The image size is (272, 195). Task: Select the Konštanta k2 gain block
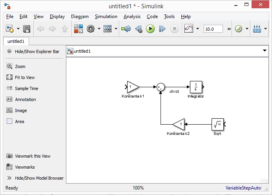coord(179,124)
